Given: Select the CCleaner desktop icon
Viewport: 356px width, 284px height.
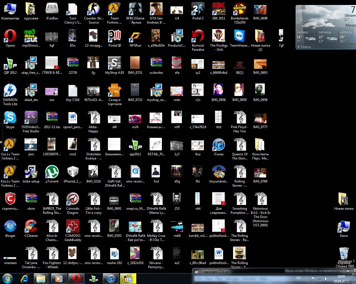Looking at the screenshot, I should click(31, 227).
